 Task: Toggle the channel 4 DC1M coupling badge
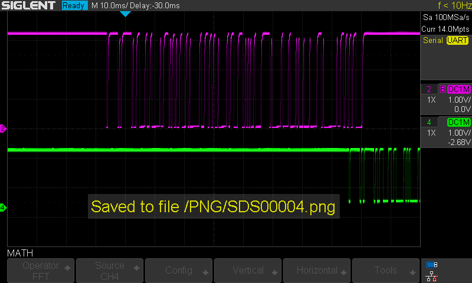458,122
